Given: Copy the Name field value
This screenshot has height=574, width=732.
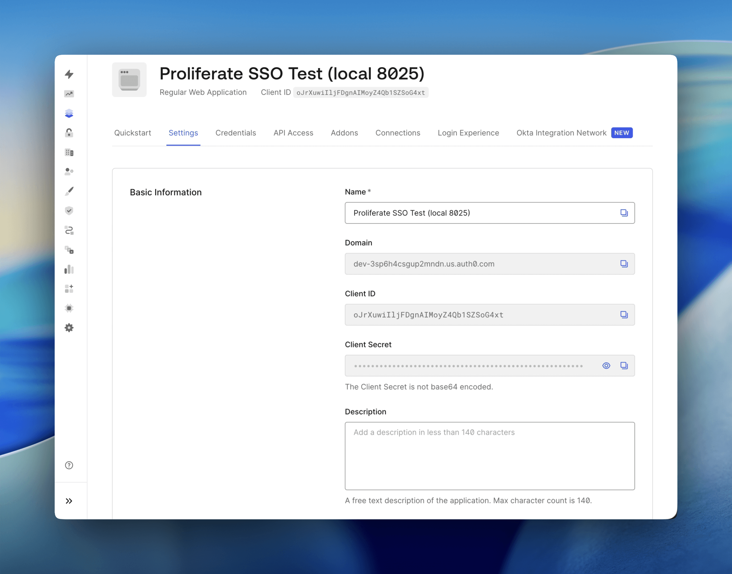Looking at the screenshot, I should (x=624, y=213).
